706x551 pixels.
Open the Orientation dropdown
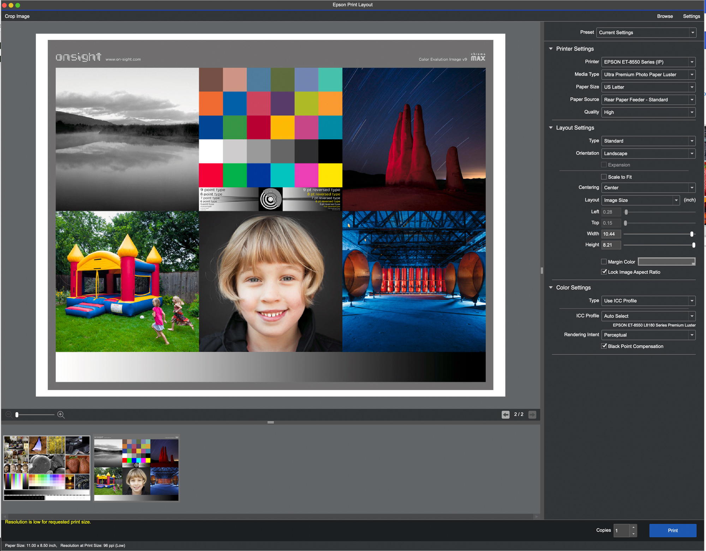[x=648, y=154]
